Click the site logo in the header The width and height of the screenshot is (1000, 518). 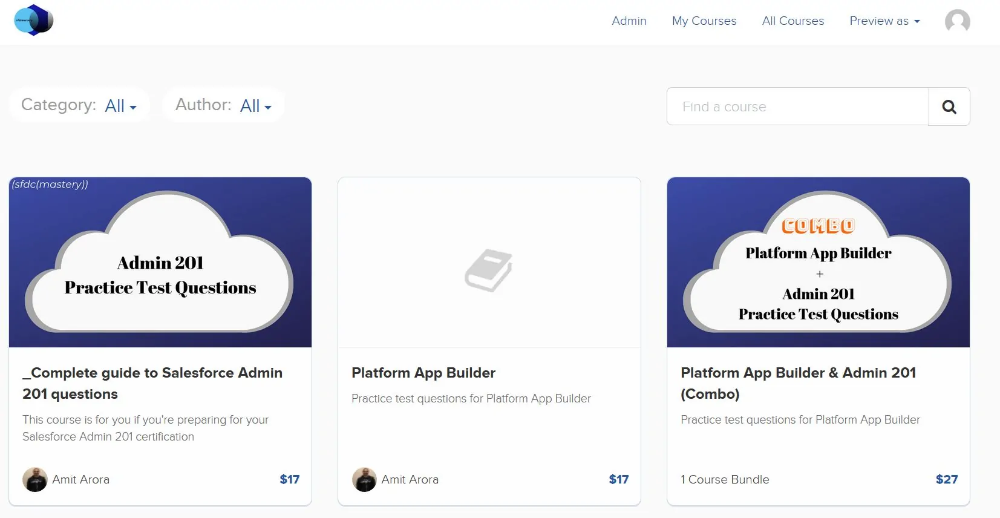[x=34, y=20]
